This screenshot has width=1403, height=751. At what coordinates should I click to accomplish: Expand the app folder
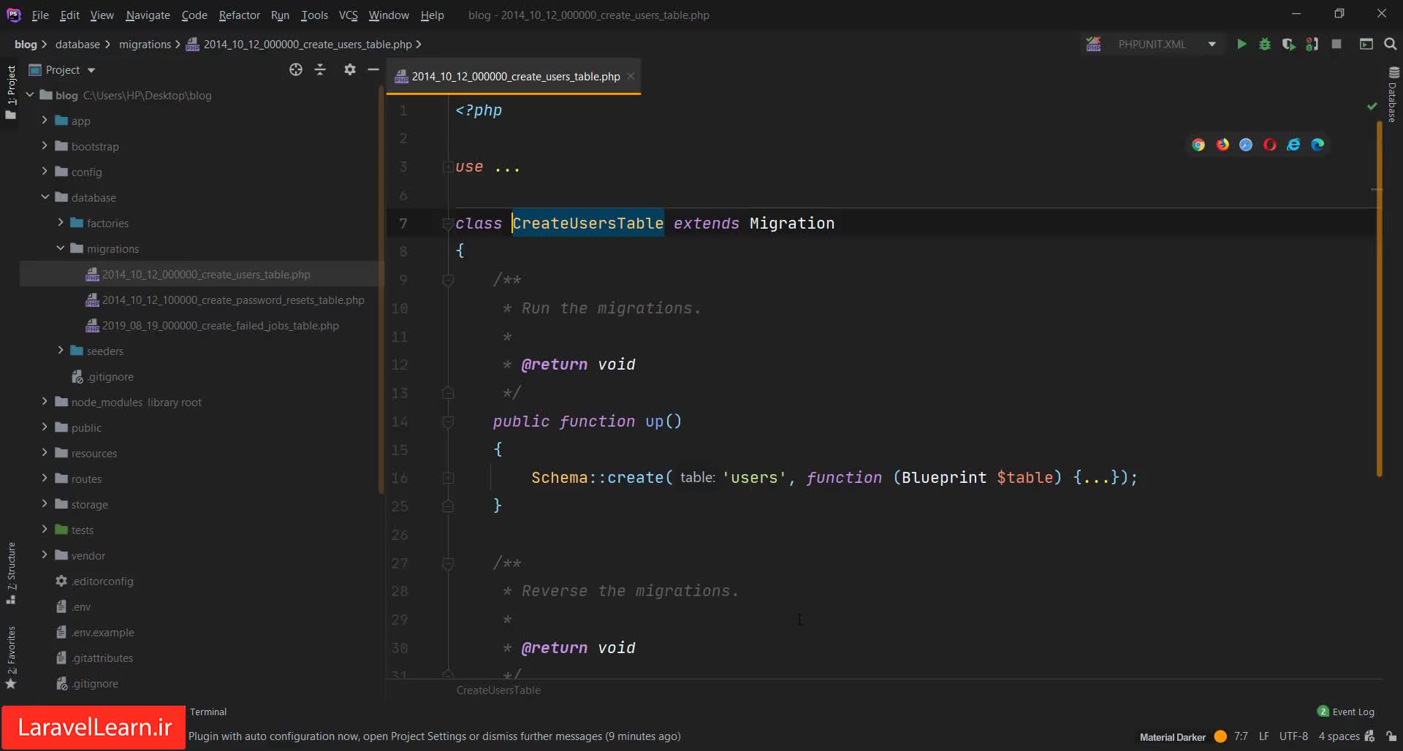click(x=45, y=121)
